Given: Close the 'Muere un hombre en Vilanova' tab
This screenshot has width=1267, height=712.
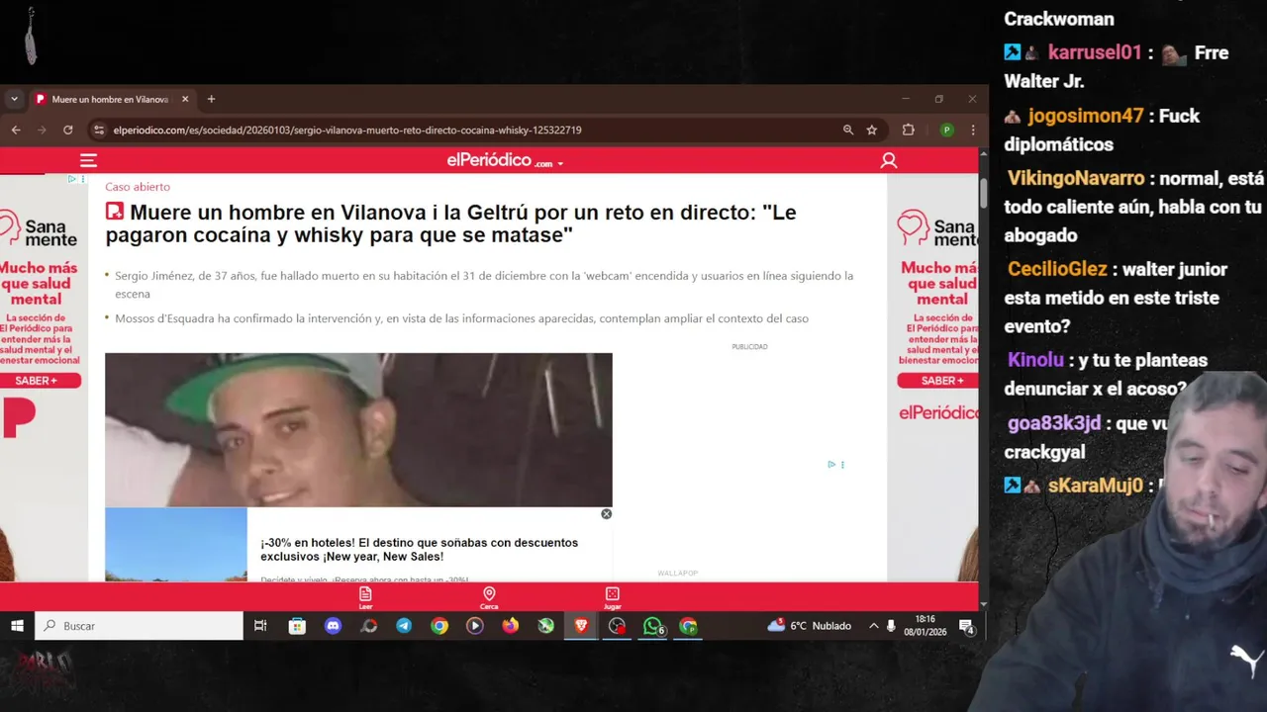Looking at the screenshot, I should pyautogui.click(x=185, y=99).
